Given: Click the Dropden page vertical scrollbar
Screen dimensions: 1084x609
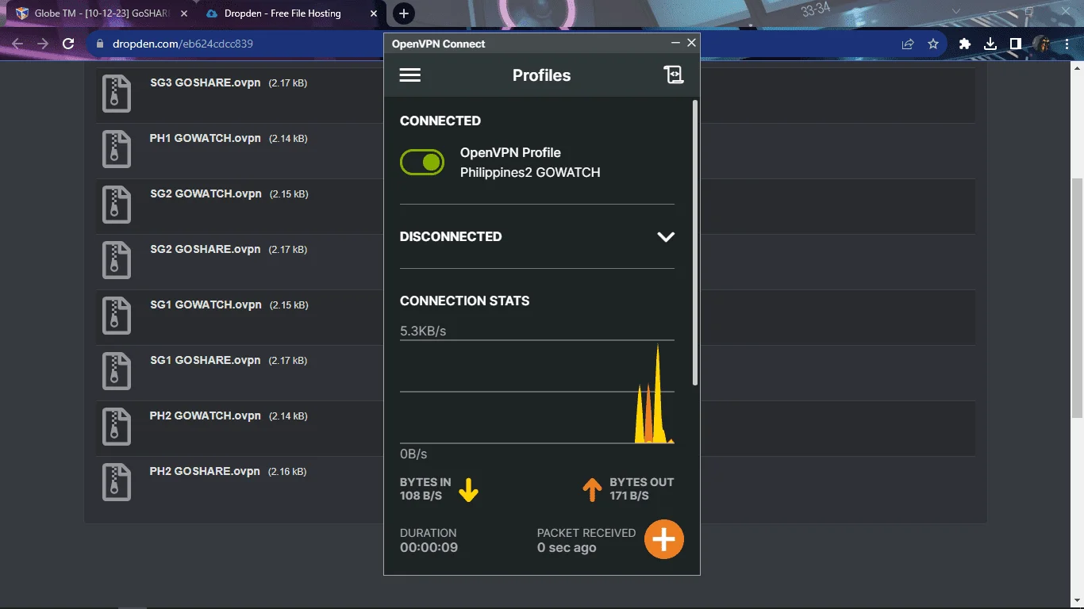Looking at the screenshot, I should [1077, 297].
